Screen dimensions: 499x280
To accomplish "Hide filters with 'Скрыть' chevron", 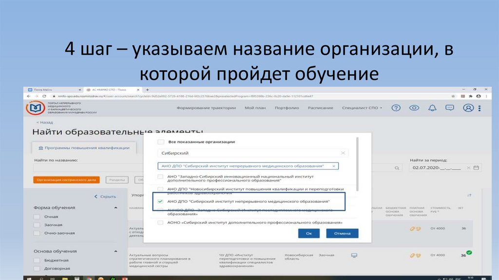I will pyautogui.click(x=105, y=197).
